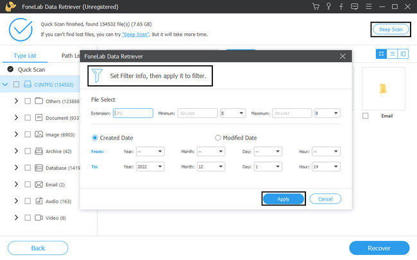Check the Image category checkbox
This screenshot has height=260, width=417.
[x=28, y=134]
